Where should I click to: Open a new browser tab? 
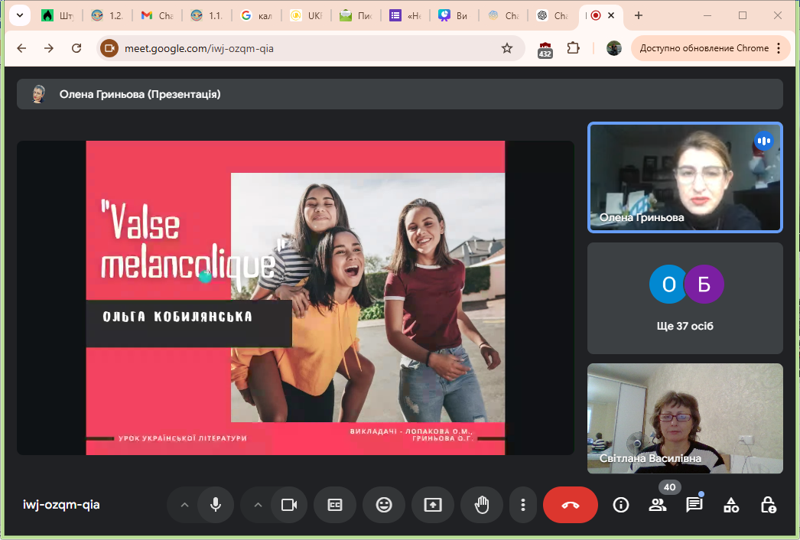639,15
